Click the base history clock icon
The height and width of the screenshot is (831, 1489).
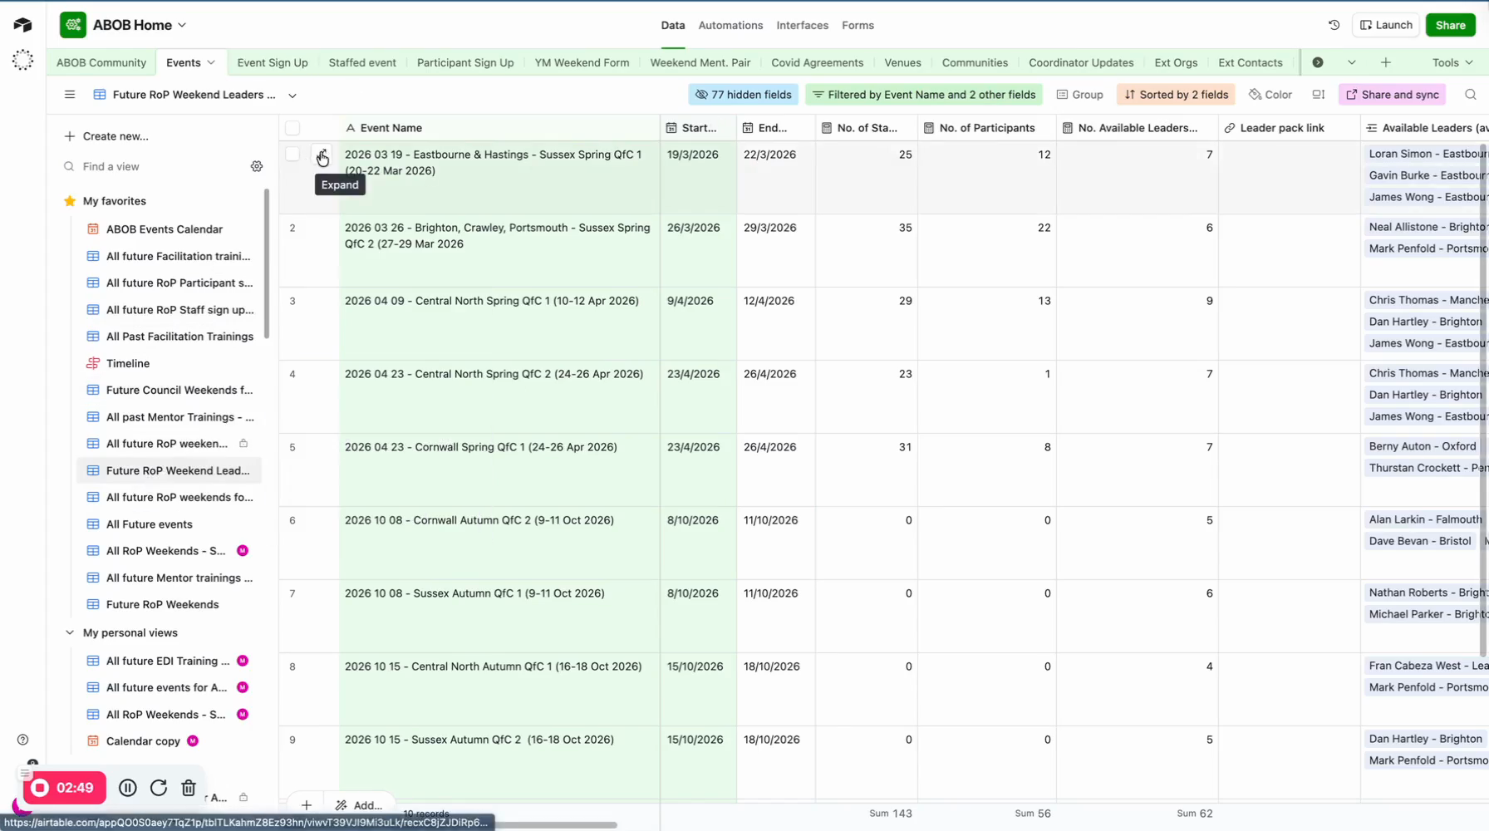[1334, 25]
